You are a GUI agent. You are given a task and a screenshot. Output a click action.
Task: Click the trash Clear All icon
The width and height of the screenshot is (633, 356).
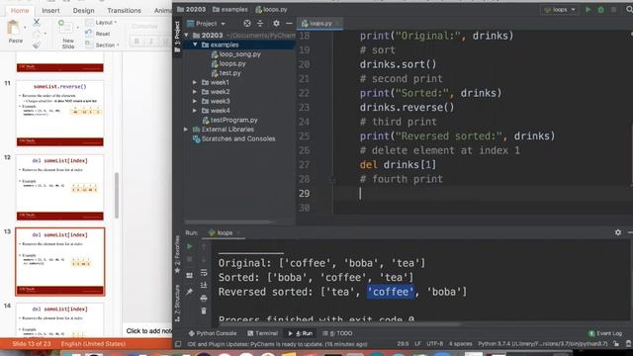pos(204,311)
